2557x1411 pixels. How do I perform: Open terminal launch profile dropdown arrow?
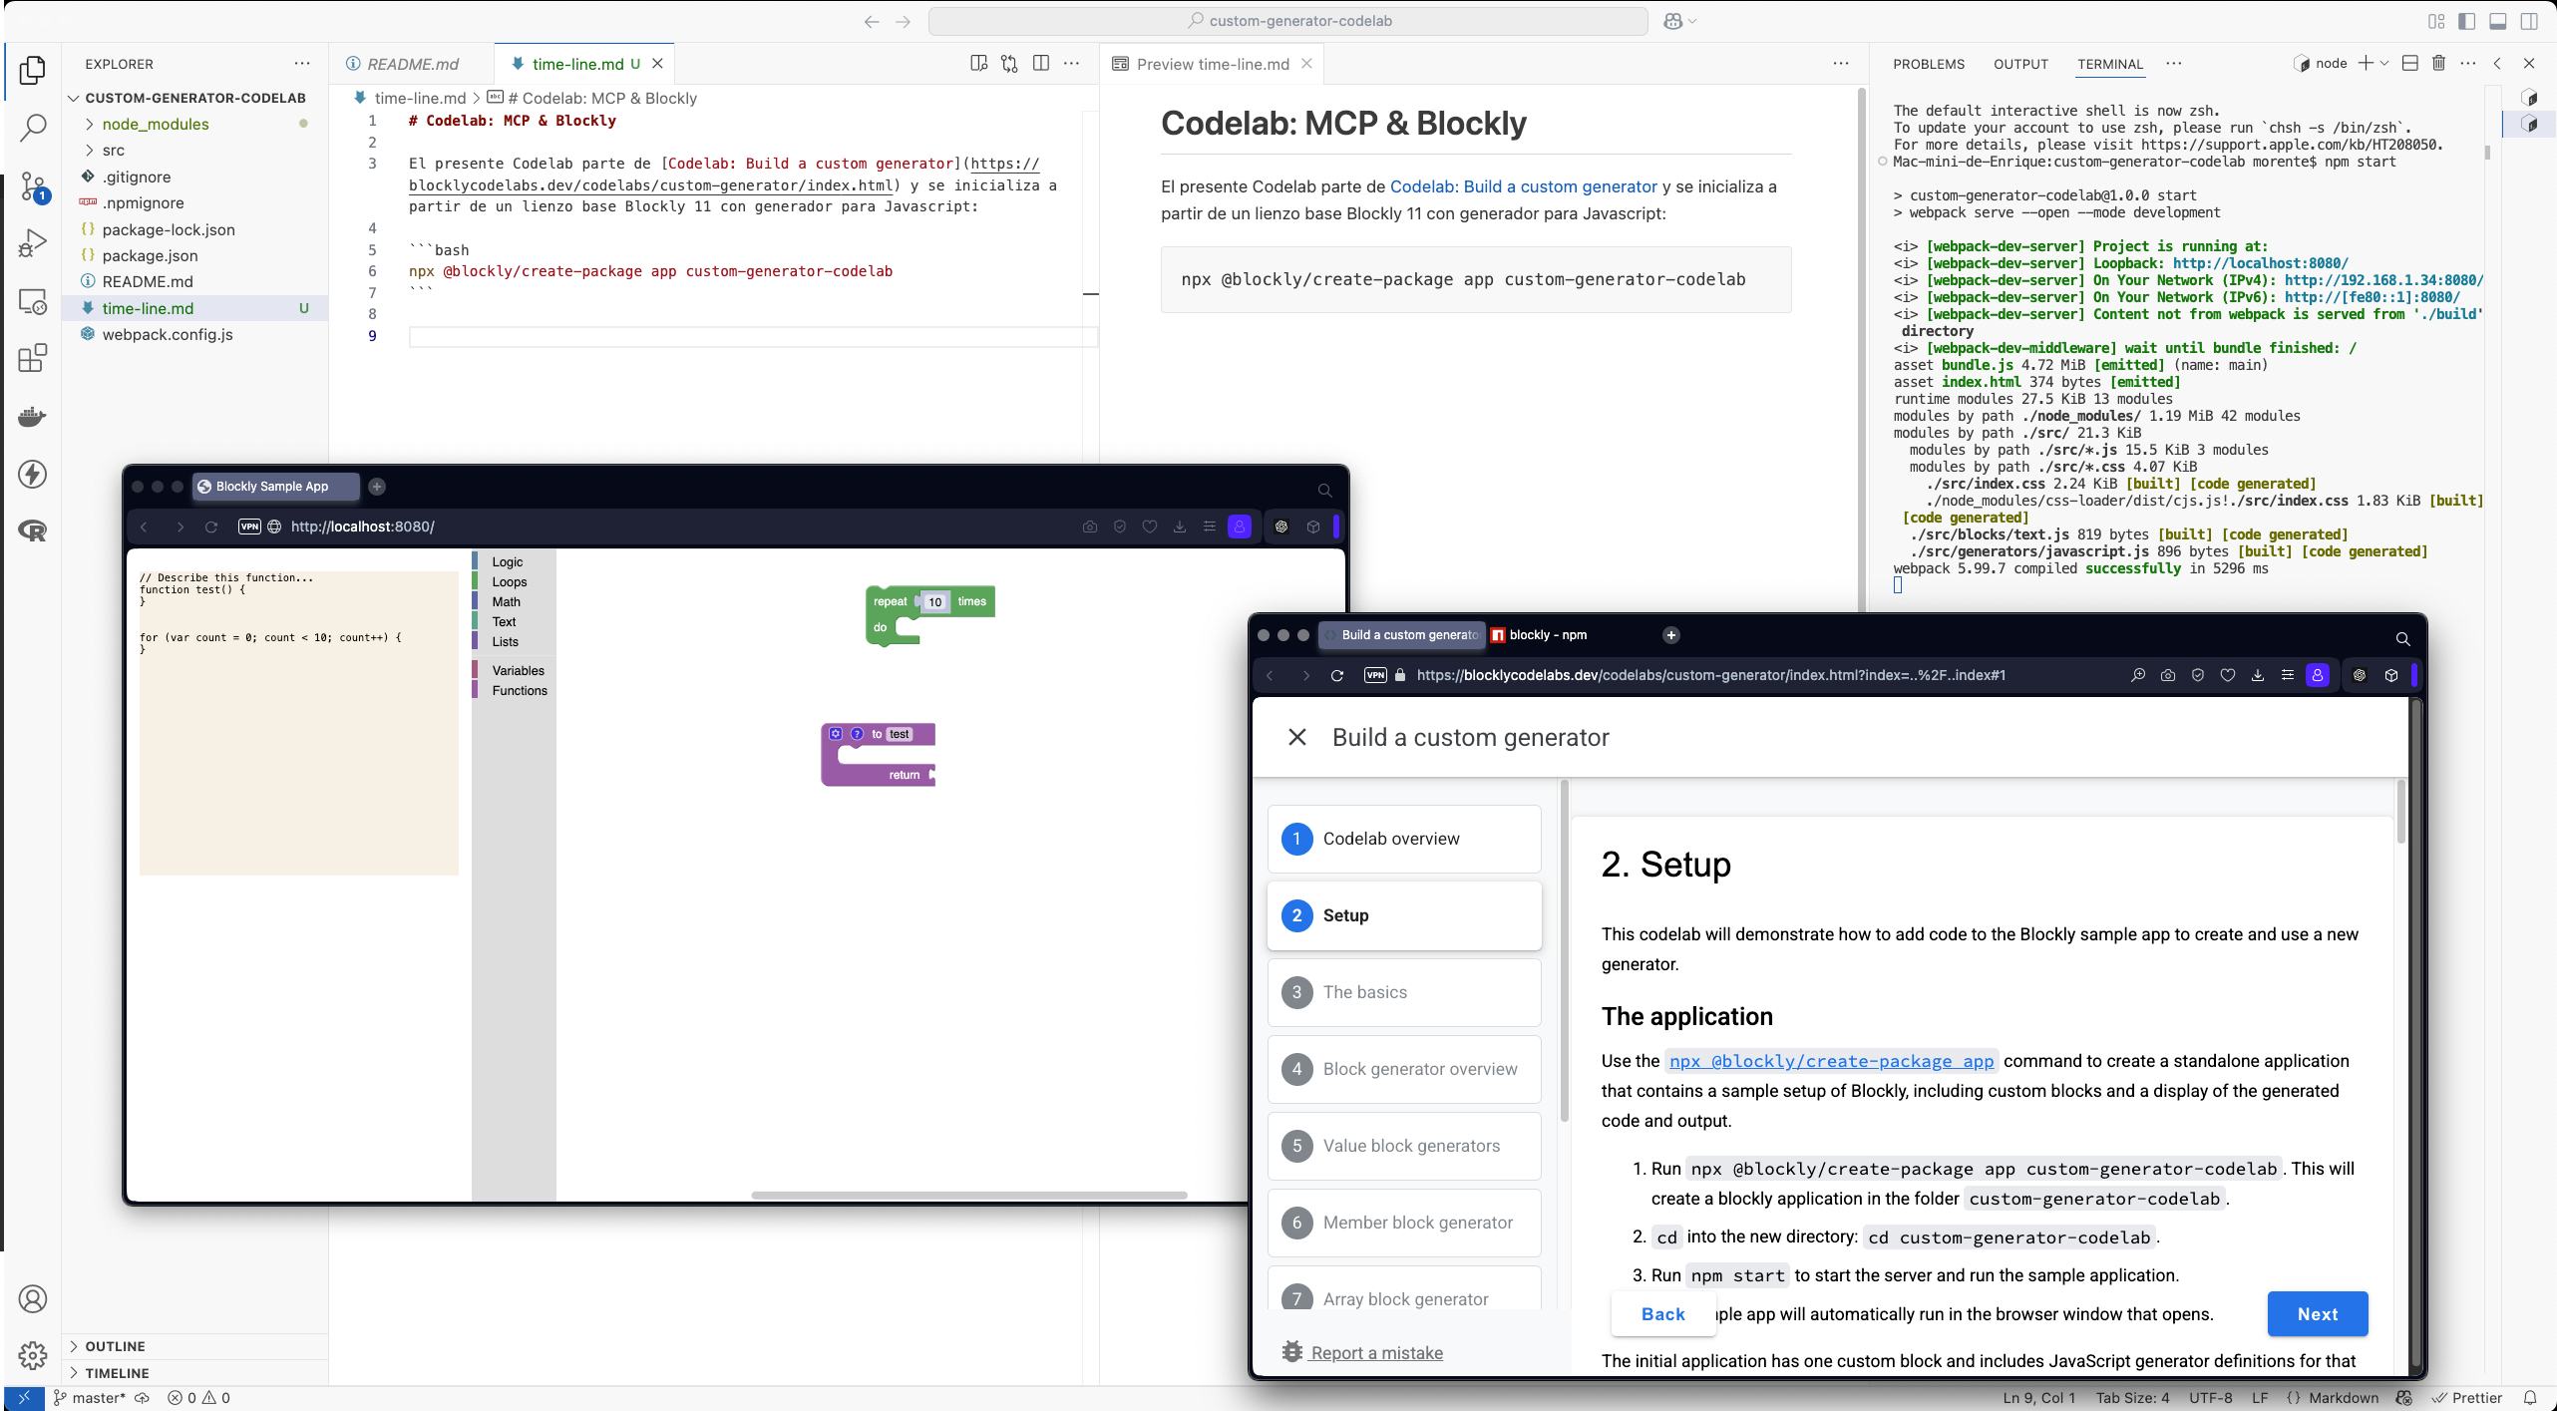point(2384,63)
